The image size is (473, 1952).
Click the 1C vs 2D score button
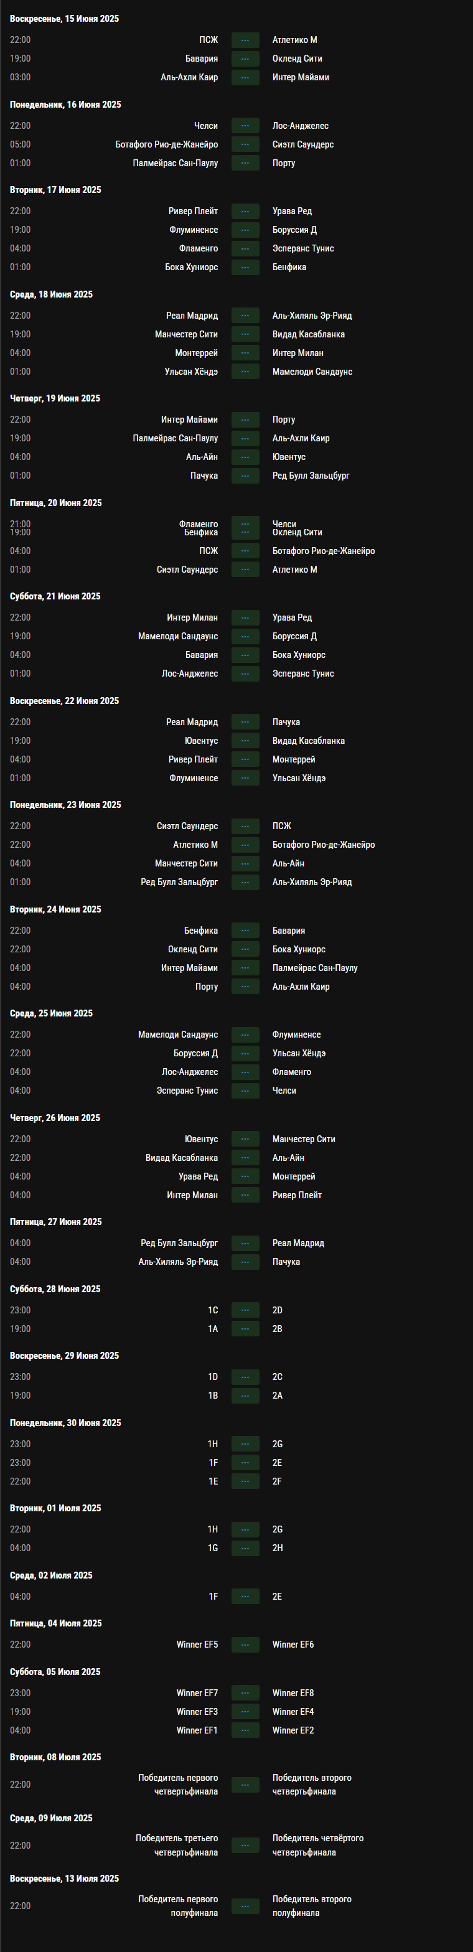[x=245, y=1310]
